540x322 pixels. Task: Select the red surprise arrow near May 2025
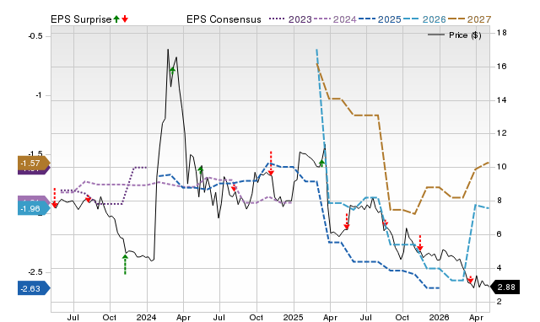tap(347, 221)
